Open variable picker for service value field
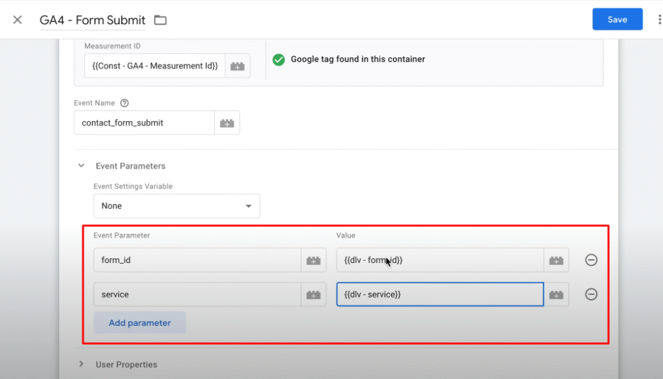The width and height of the screenshot is (663, 379). click(x=556, y=295)
